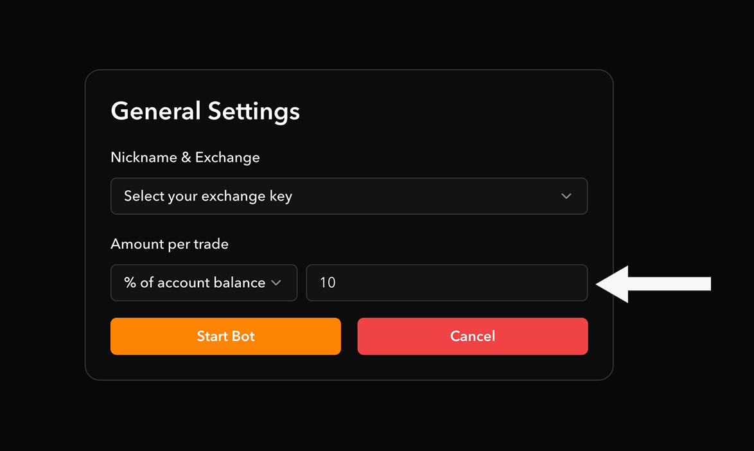Click the number 10 in amount box
Viewport: 754px width, 451px height.
click(x=328, y=283)
